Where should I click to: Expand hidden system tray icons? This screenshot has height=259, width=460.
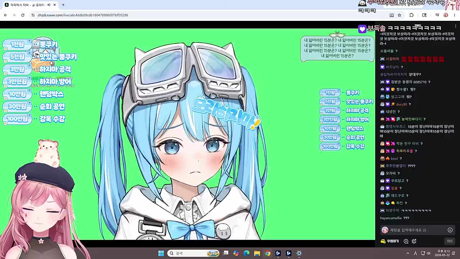(x=408, y=253)
